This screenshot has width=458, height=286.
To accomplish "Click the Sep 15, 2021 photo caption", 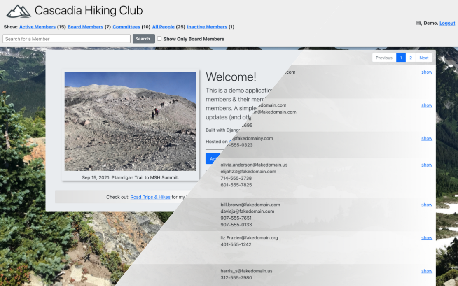I will click(130, 177).
